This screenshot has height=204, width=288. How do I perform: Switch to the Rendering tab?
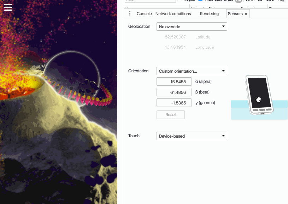[209, 14]
